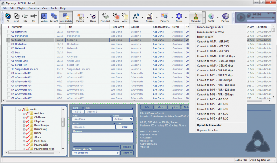
Task: Click the Case conversion icon
Action: (136, 17)
